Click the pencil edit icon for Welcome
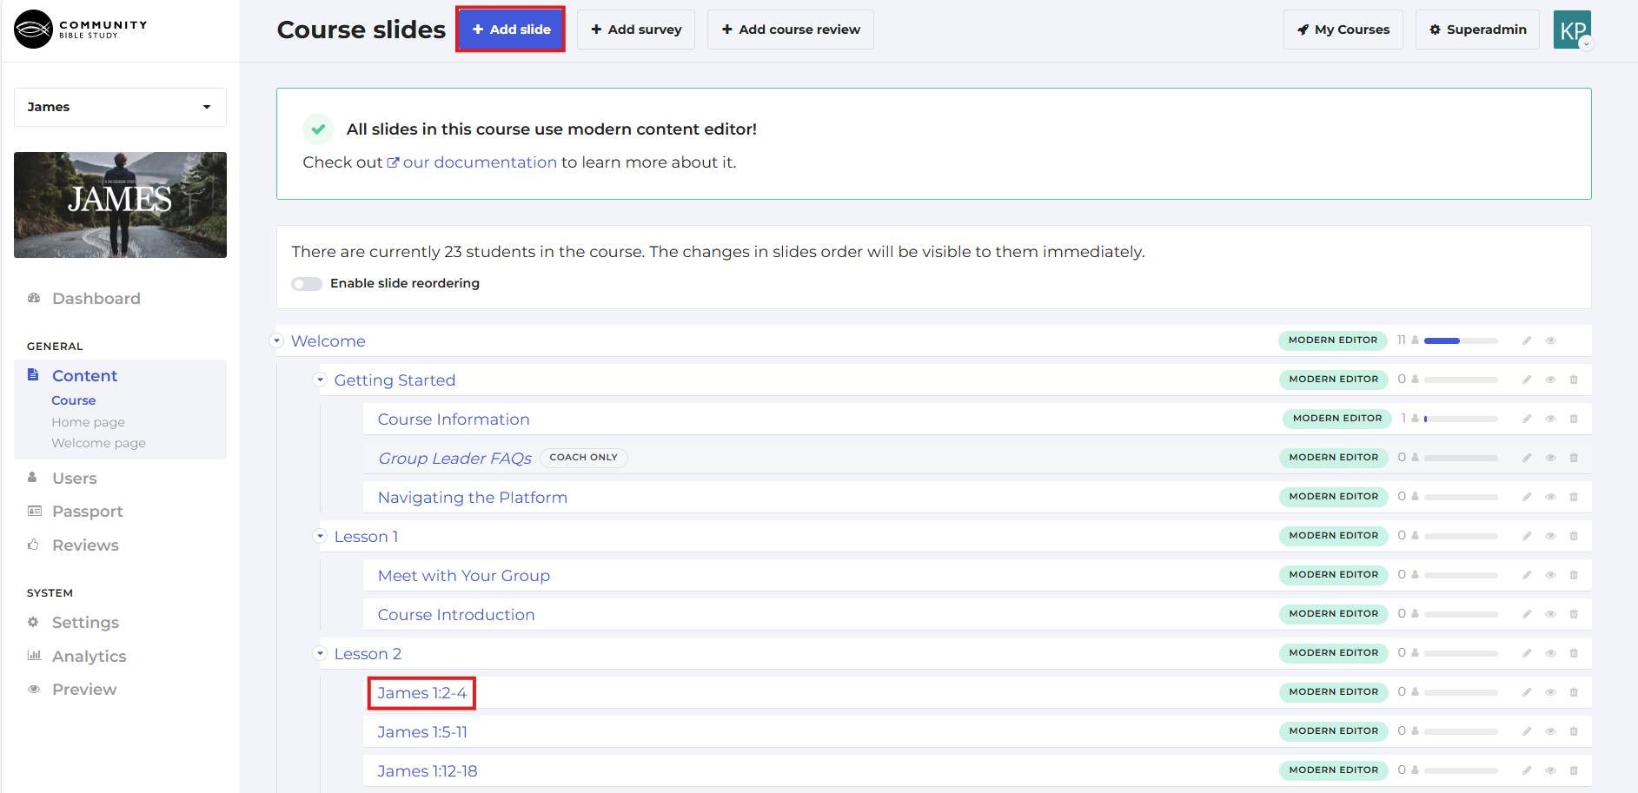1638x793 pixels. tap(1527, 340)
